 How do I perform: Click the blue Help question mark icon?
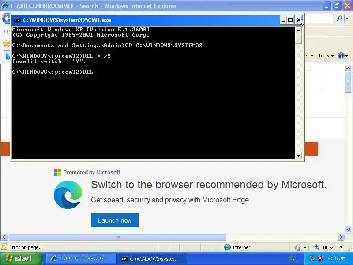[341, 56]
